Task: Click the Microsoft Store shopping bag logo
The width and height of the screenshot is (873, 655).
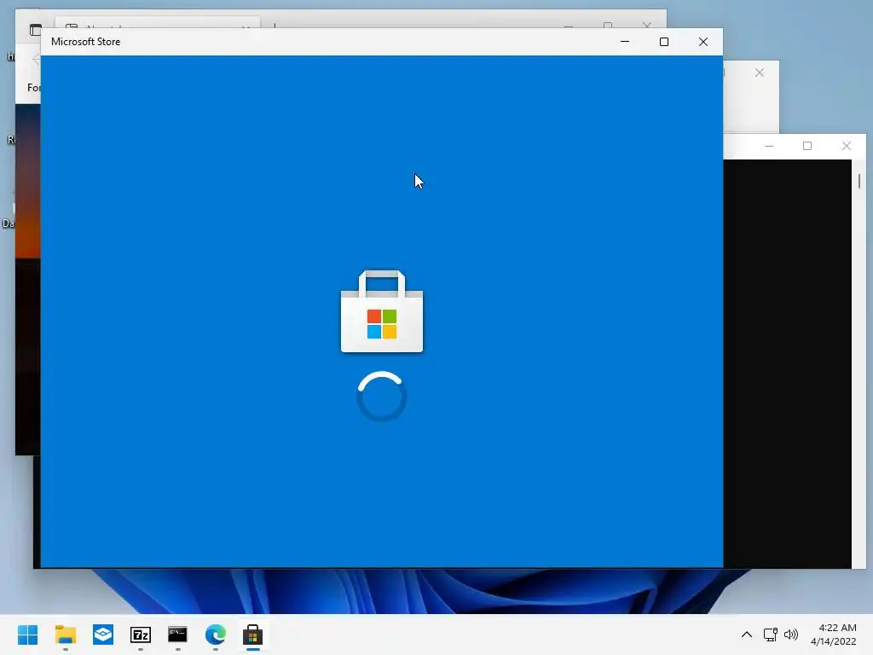Action: [x=382, y=311]
